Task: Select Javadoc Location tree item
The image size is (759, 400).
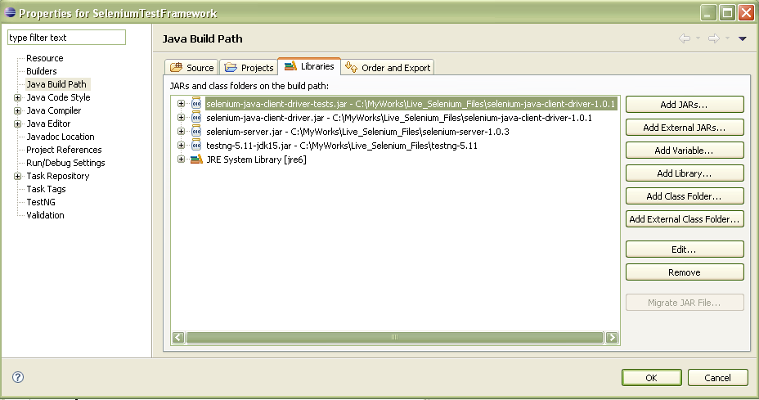Action: (x=61, y=137)
